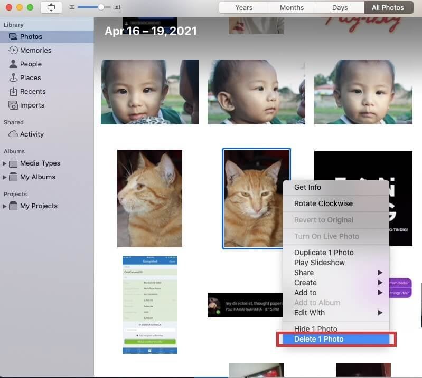Viewport: 422px width, 378px height.
Task: Select the dark chat message screenshot thumbnail
Action: click(x=245, y=305)
